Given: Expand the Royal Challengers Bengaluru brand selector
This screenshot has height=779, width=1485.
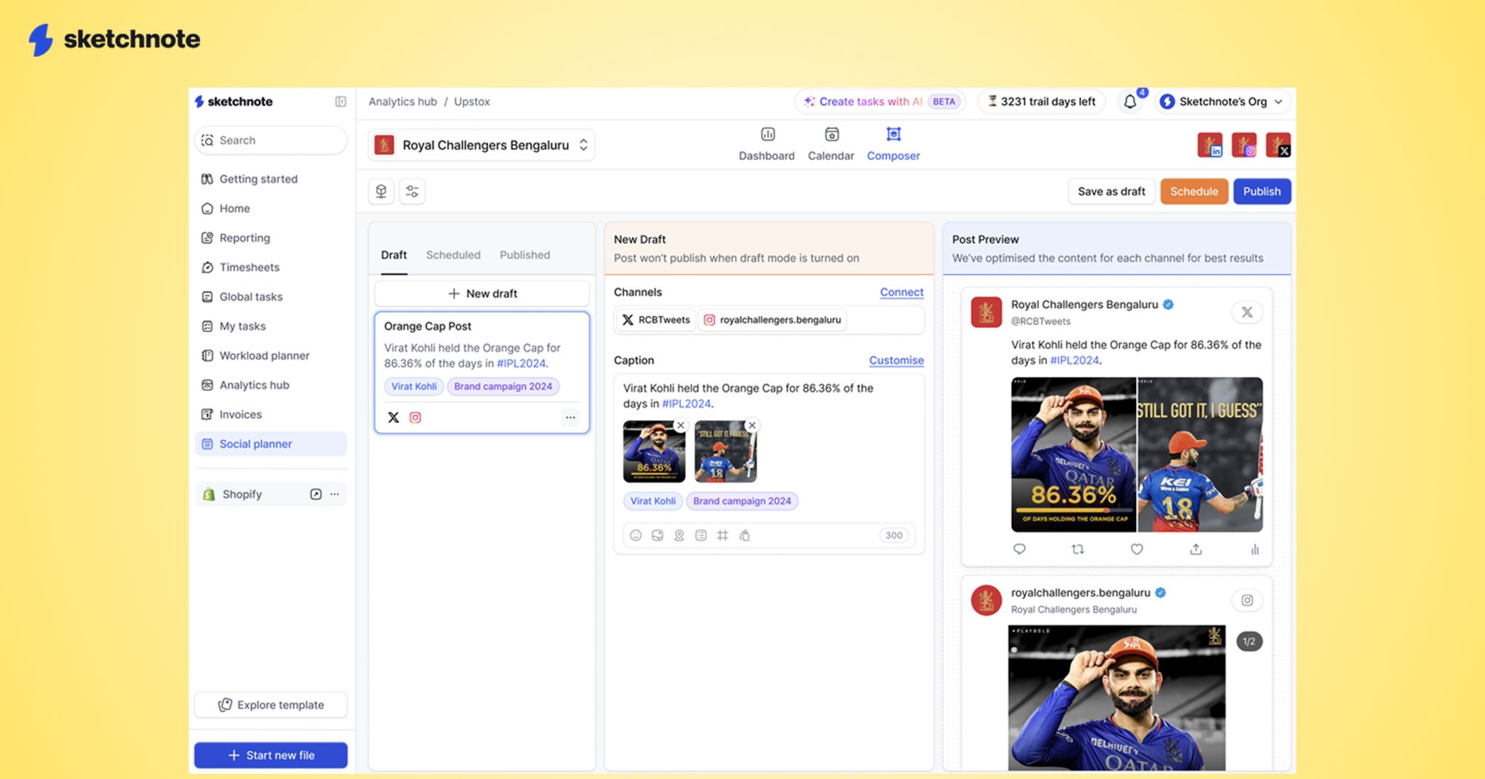Looking at the screenshot, I should [482, 145].
